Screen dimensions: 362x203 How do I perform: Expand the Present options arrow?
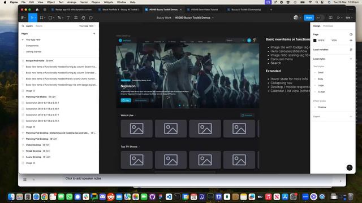[x=342, y=18]
